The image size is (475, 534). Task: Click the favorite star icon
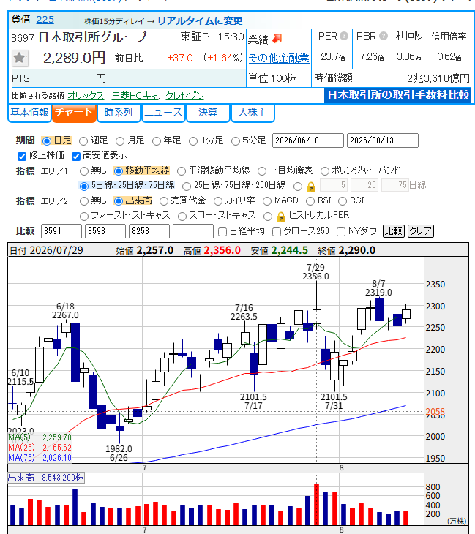[x=20, y=58]
